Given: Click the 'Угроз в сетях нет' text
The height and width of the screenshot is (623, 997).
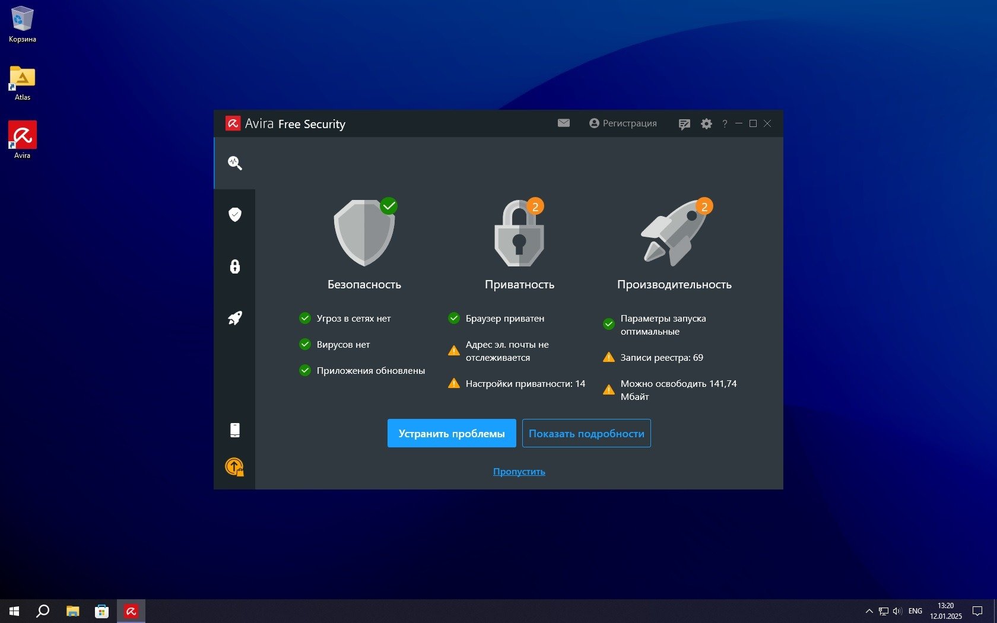Looking at the screenshot, I should (x=354, y=318).
